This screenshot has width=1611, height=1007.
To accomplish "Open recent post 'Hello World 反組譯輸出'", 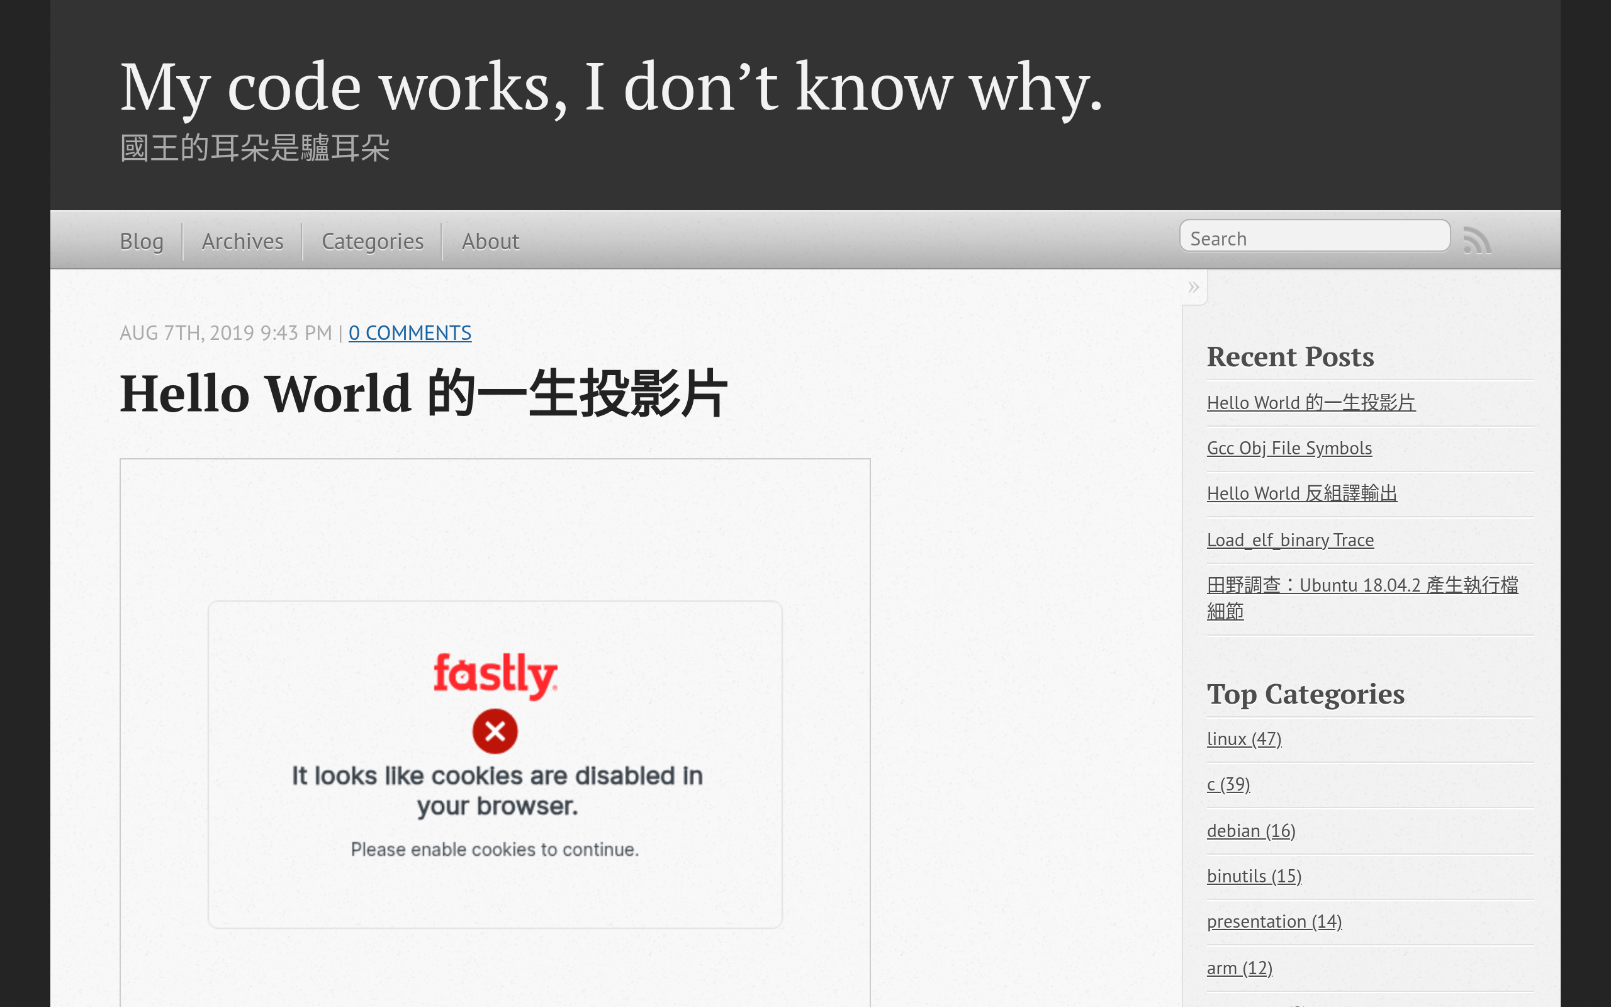I will point(1301,493).
